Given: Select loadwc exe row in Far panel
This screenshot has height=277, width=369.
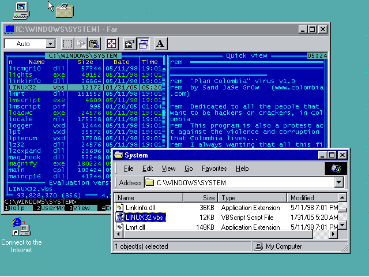Looking at the screenshot, I should tap(85, 113).
